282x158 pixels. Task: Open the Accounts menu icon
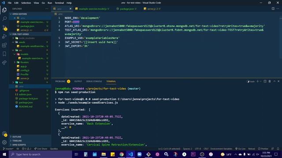click(x=4, y=133)
